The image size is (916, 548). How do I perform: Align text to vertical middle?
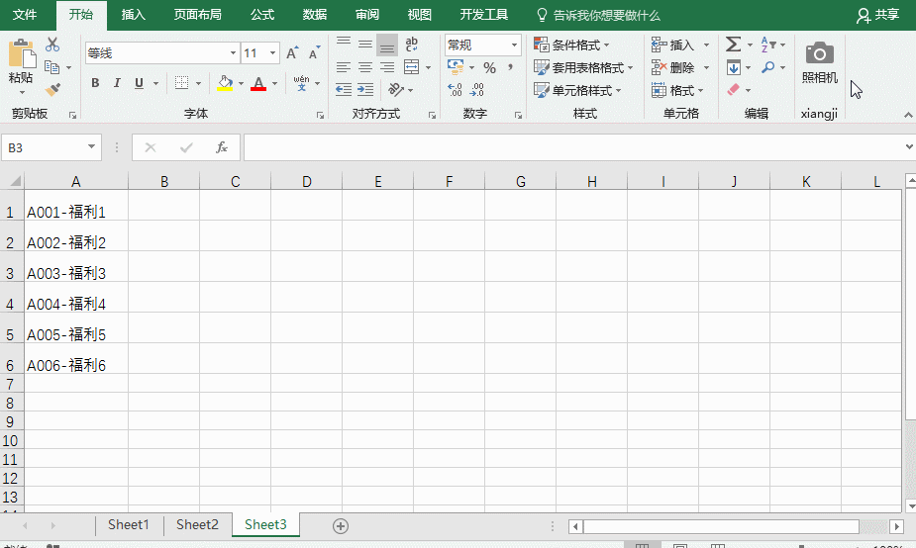coord(365,45)
